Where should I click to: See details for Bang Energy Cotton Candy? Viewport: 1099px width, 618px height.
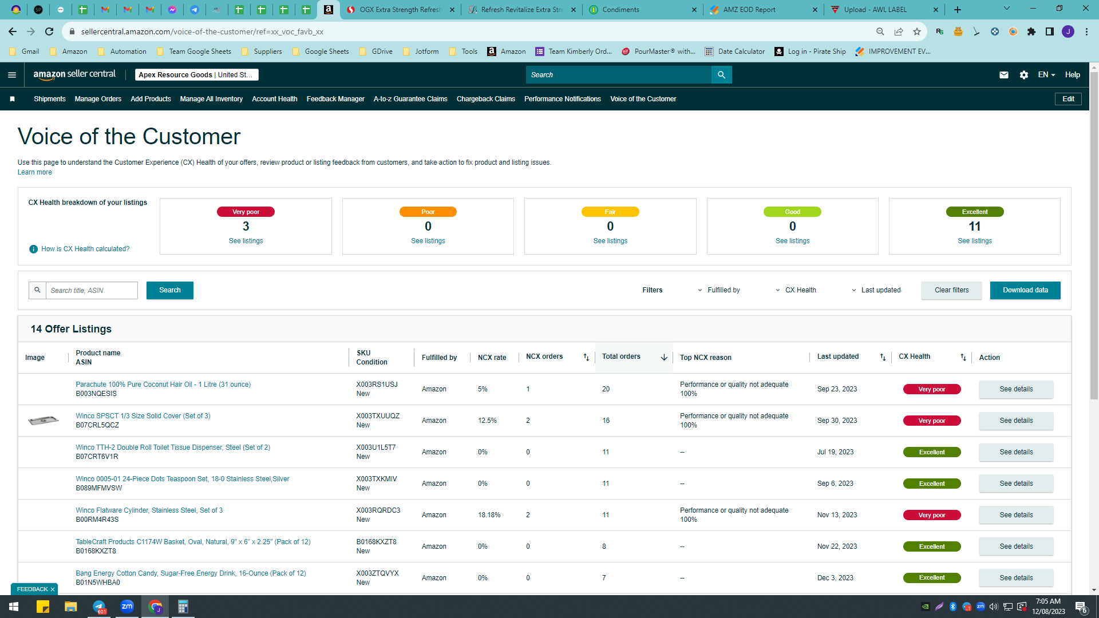click(x=1016, y=578)
